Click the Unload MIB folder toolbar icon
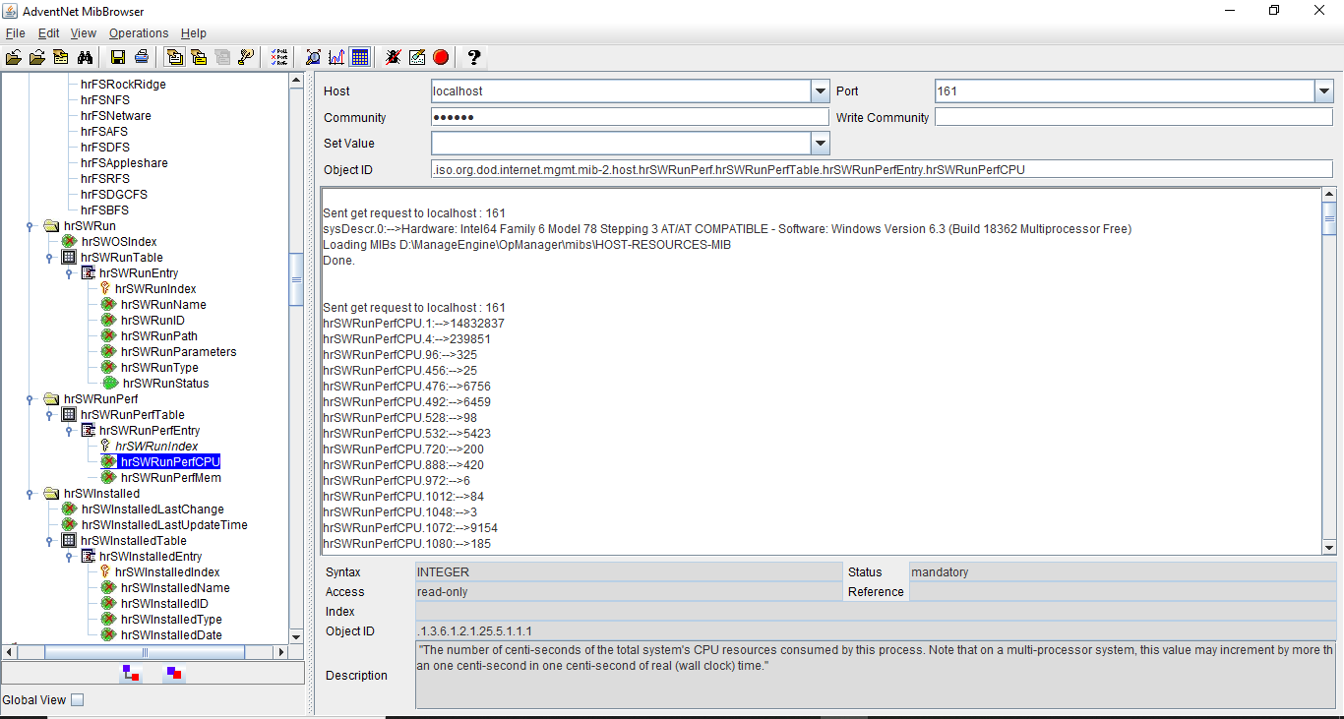 (x=37, y=57)
